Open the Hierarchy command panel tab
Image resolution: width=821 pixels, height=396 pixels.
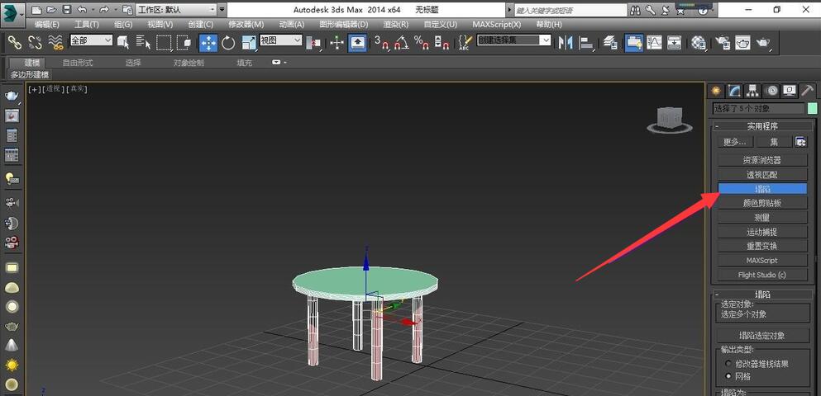pyautogui.click(x=752, y=91)
